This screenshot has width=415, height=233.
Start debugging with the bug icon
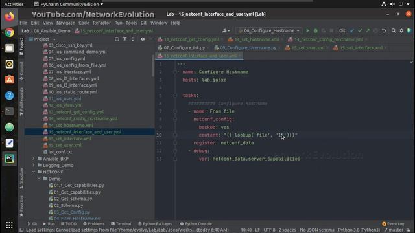coord(316,30)
